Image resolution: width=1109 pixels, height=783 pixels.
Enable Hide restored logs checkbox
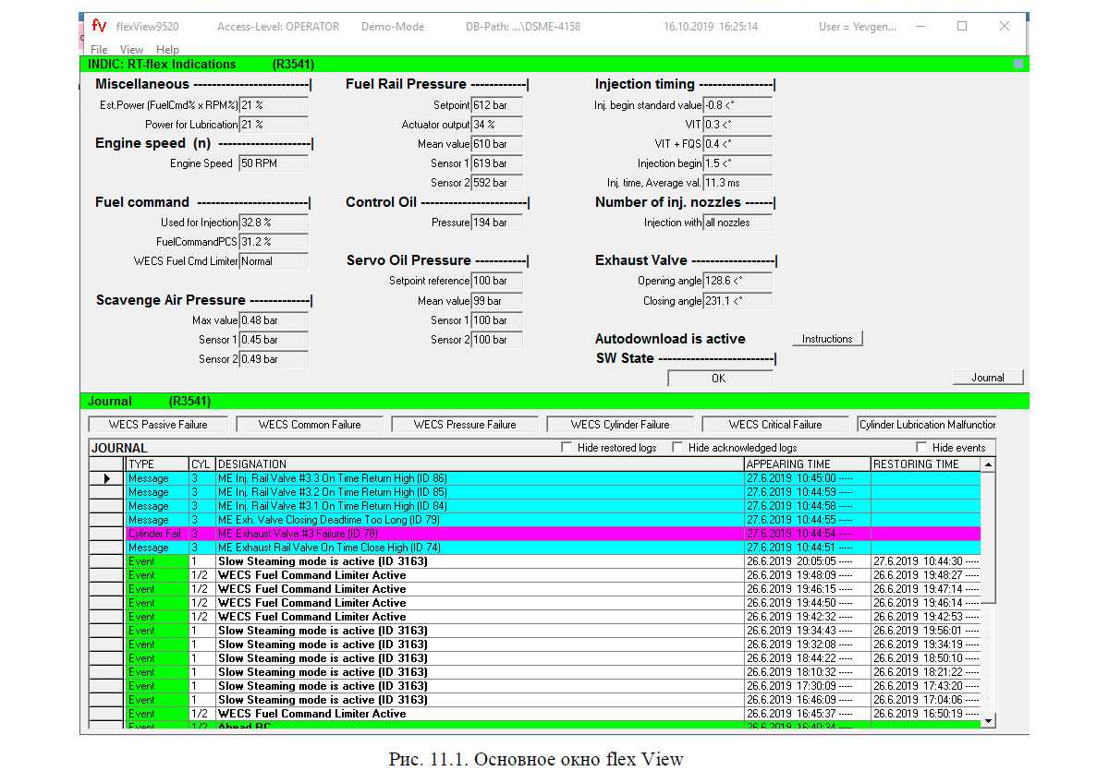567,448
